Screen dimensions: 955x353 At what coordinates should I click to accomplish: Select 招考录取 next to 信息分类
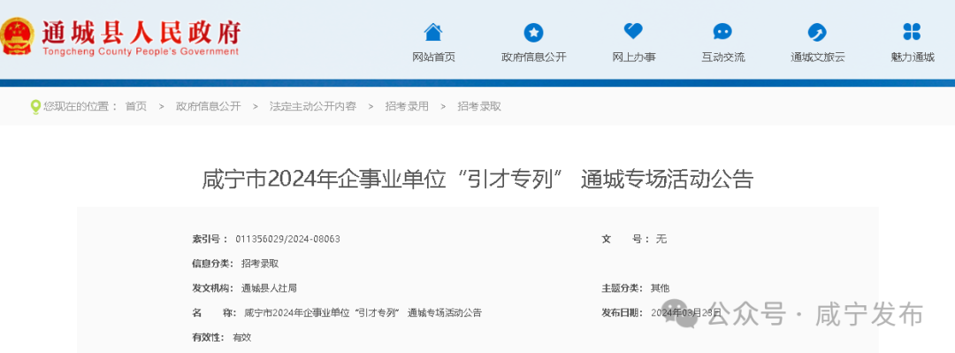coord(259,264)
